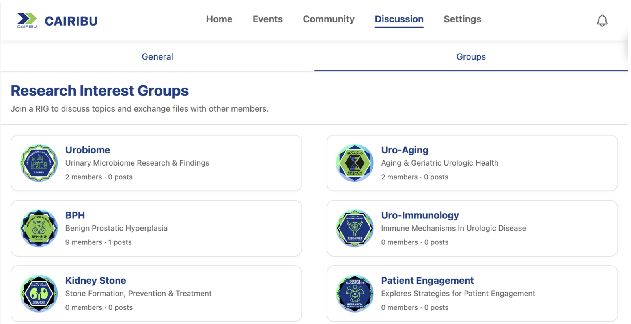Click the BPH-RIG badge icon
The image size is (631, 324).
[x=39, y=228]
